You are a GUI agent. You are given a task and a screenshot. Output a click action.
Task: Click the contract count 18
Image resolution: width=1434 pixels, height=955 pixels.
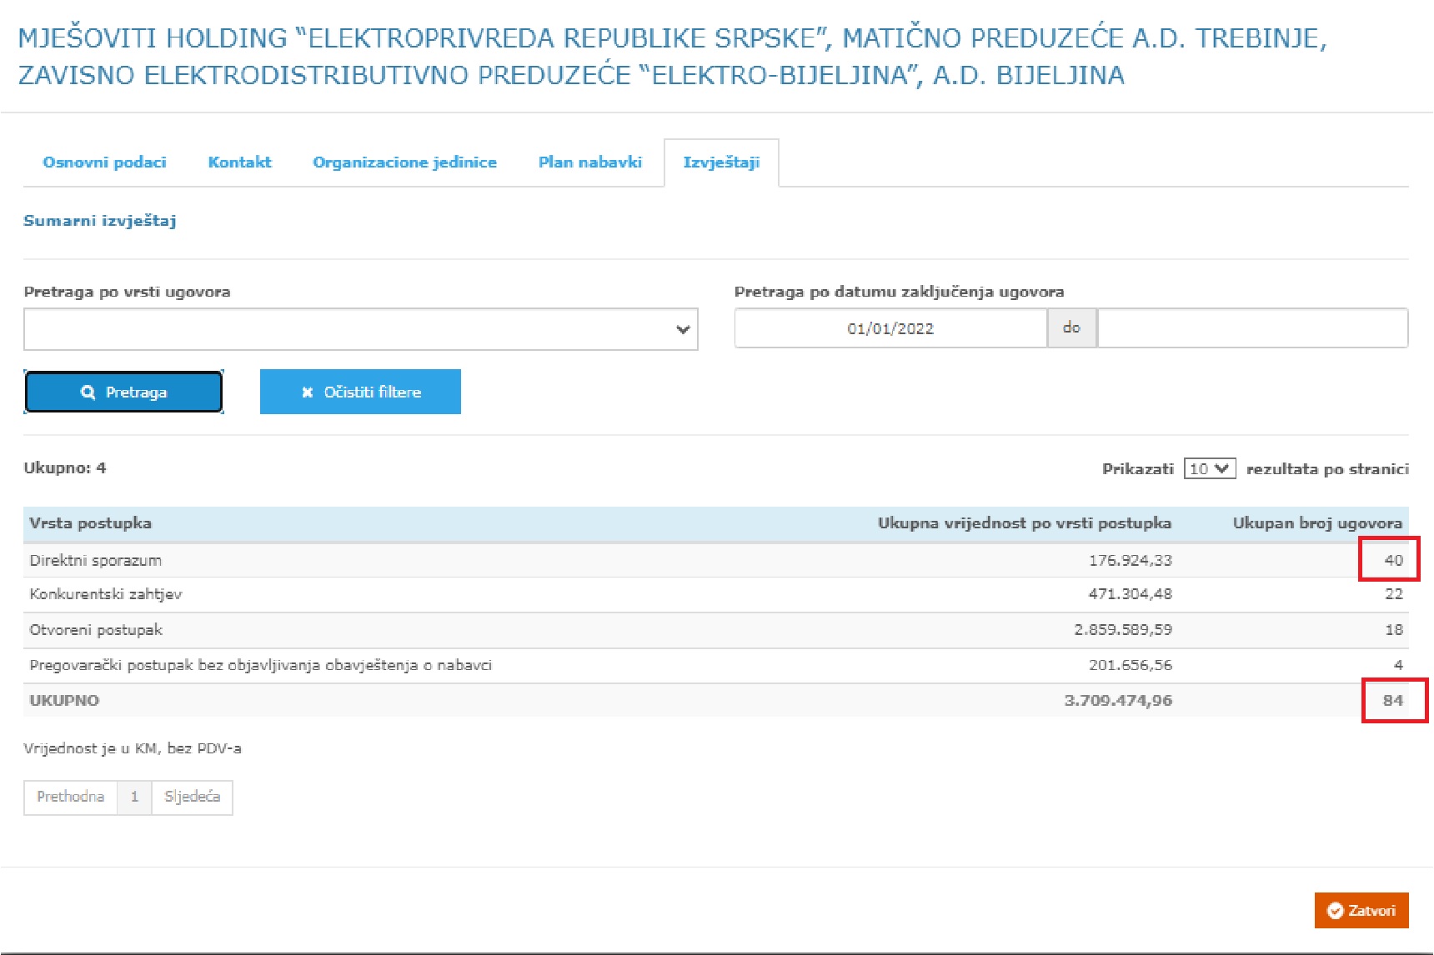[1393, 630]
